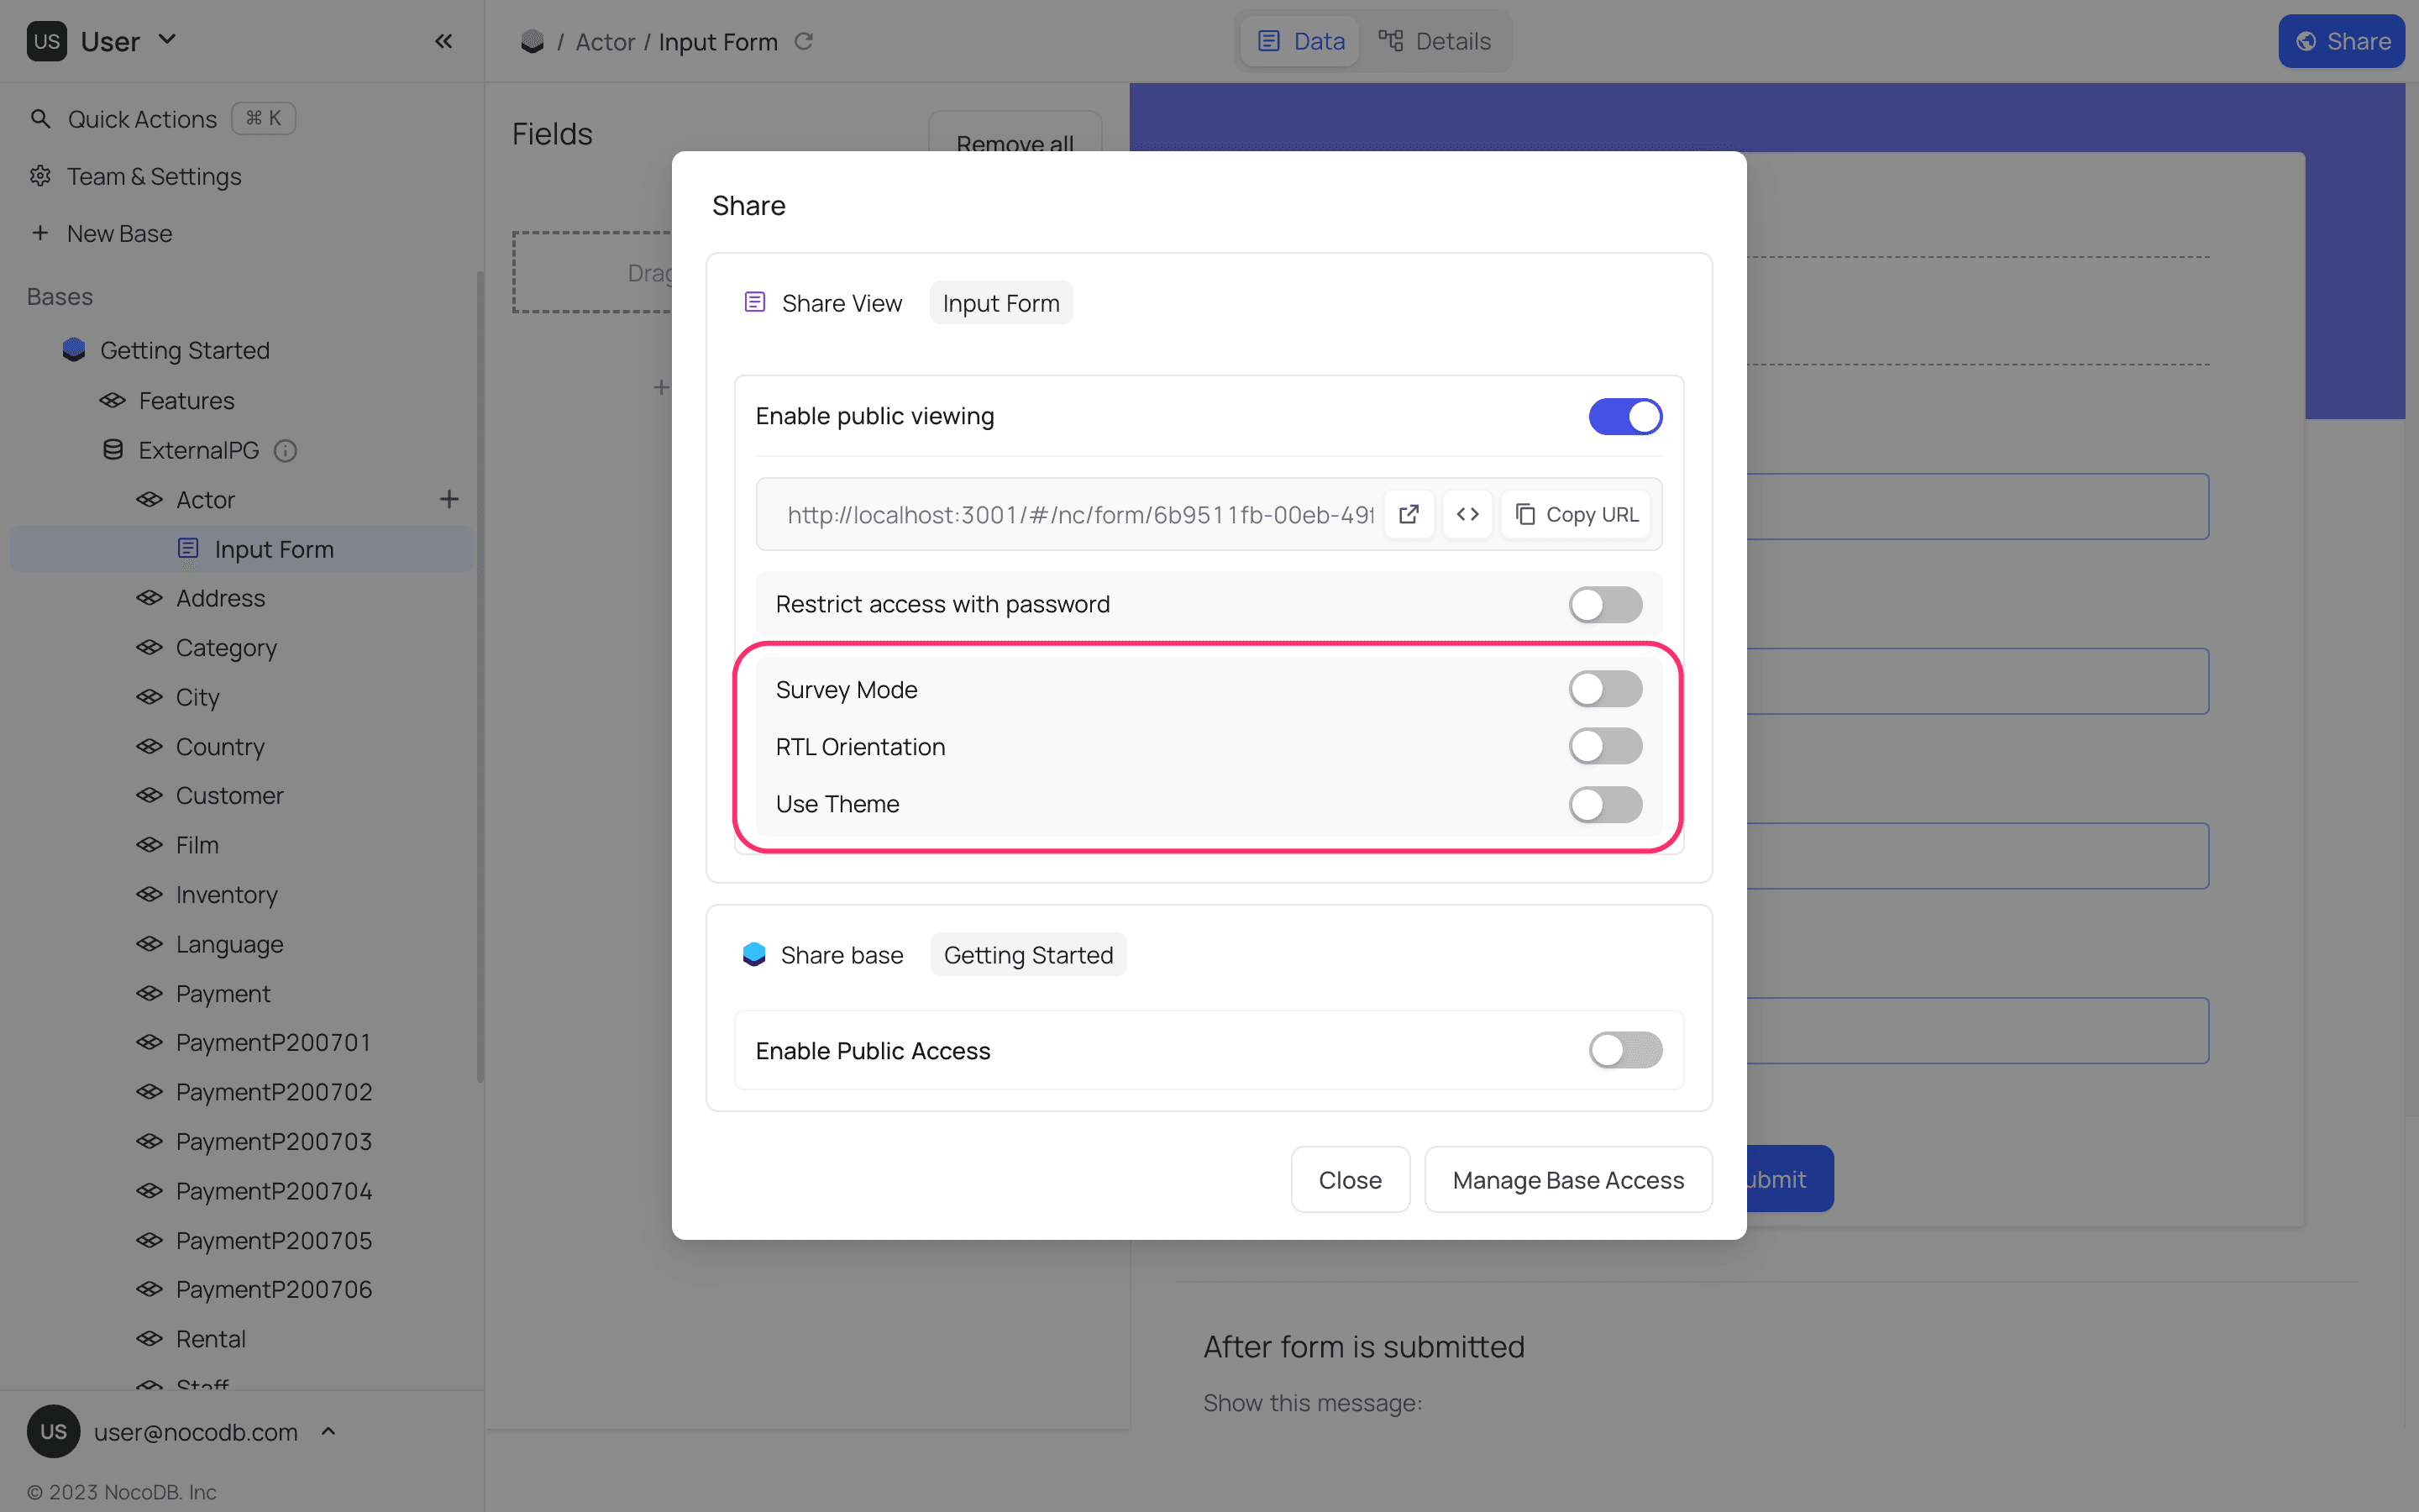Click Manage Base Access

pyautogui.click(x=1567, y=1179)
